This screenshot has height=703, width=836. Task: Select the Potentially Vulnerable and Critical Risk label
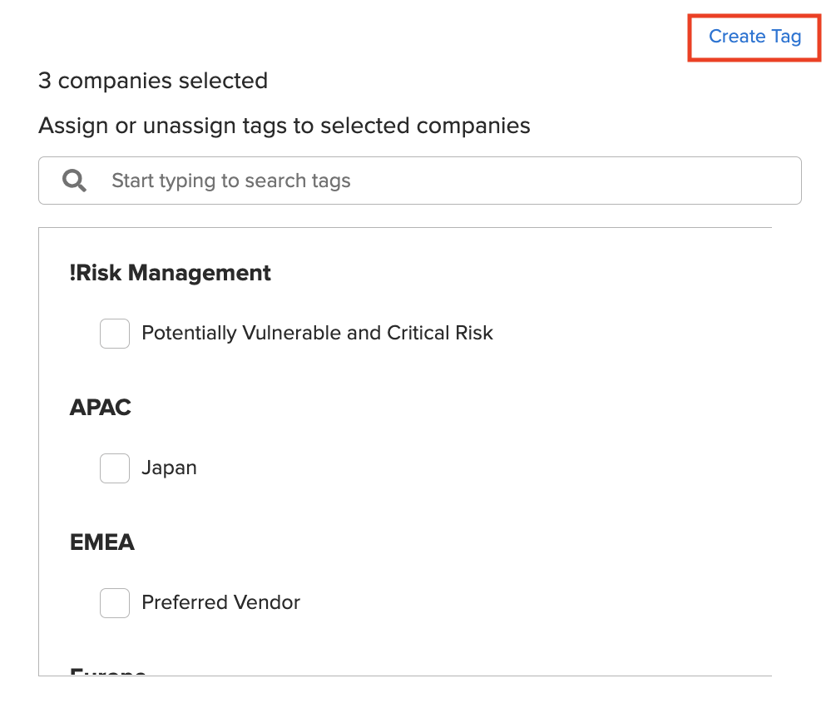317,333
